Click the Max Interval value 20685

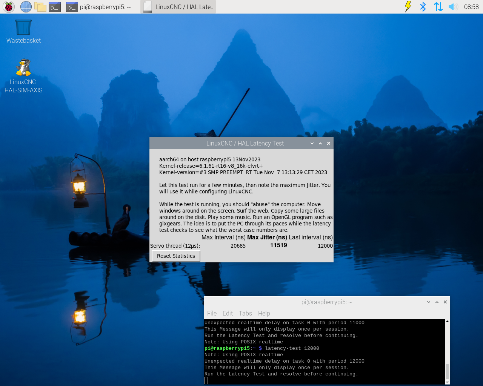pos(238,246)
